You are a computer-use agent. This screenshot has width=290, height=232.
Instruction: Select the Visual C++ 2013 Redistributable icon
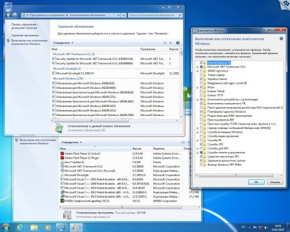[x=62, y=197]
